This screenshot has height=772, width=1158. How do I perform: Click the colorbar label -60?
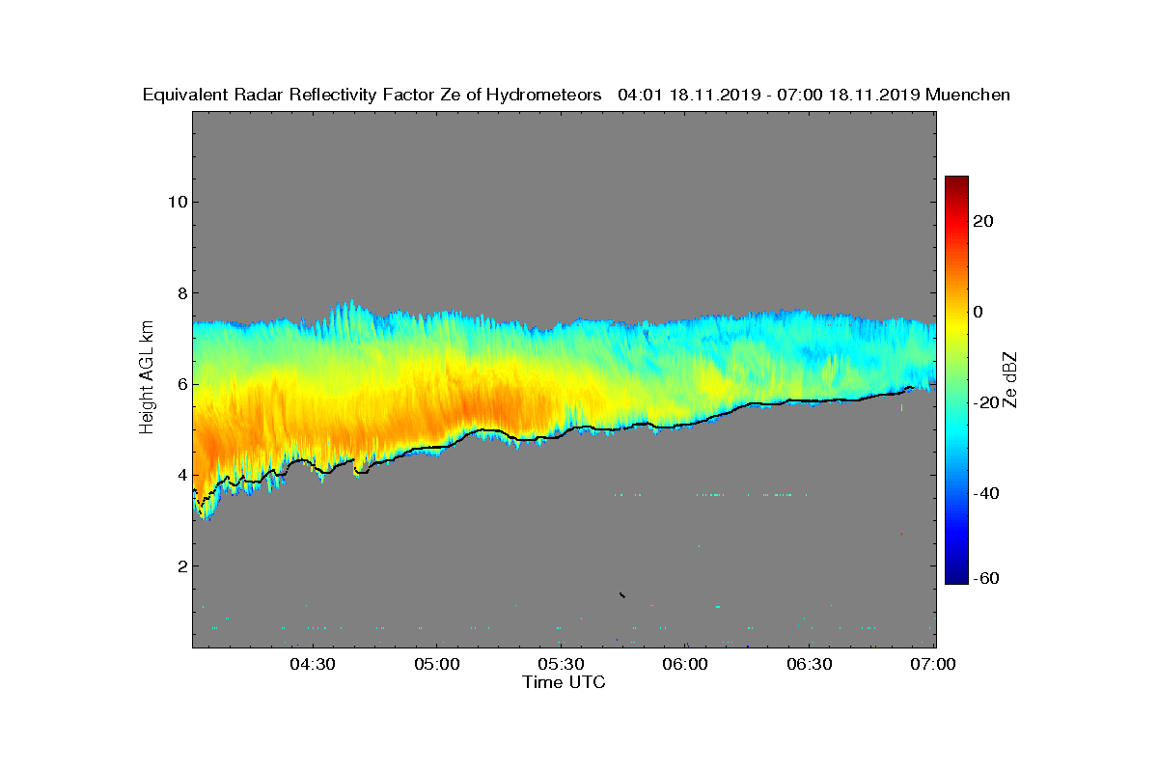986,578
